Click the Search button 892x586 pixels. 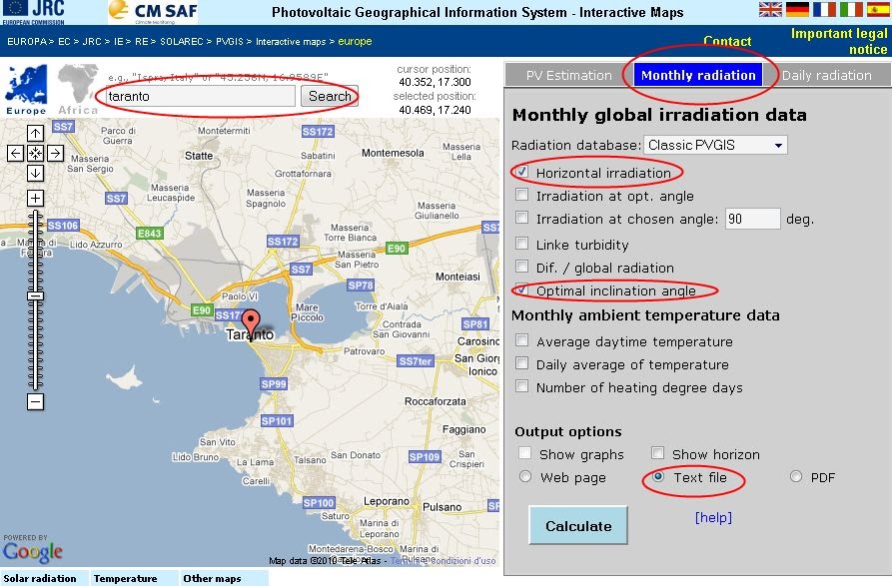(330, 96)
